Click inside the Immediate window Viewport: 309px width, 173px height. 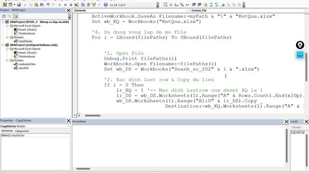179,145
